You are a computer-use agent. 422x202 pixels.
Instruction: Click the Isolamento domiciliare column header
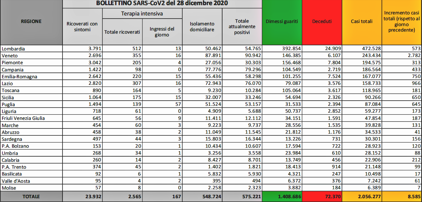point(202,27)
